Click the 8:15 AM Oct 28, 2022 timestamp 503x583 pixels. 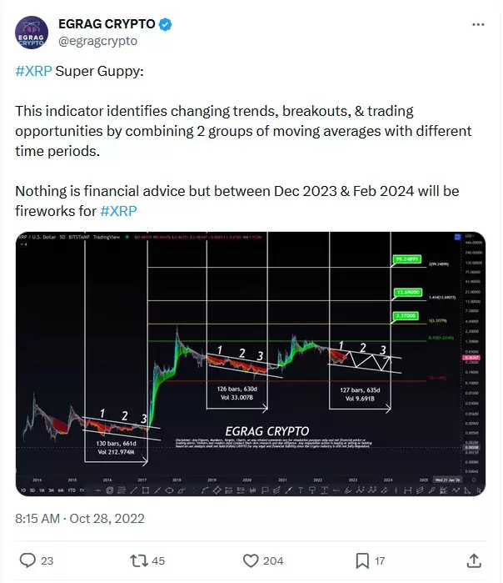tap(79, 518)
